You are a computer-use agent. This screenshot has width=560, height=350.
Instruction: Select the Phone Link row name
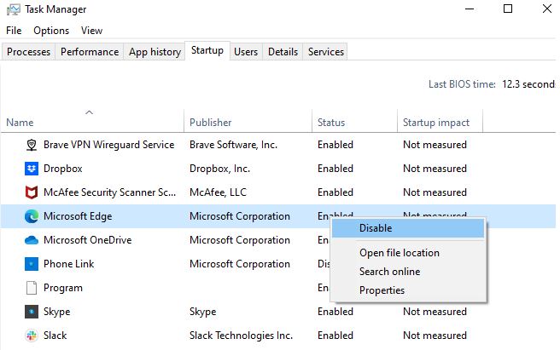[68, 264]
